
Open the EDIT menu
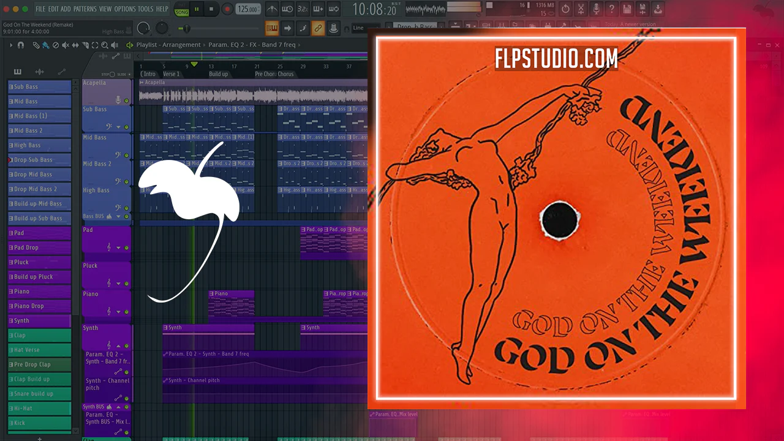(x=53, y=9)
